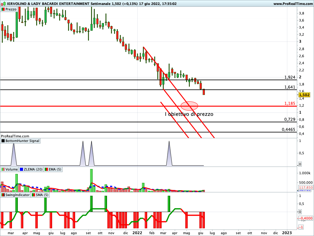This screenshot has height=236, width=314.
Task: Click the candlestick icon beside the chart title
Action: pyautogui.click(x=3, y=4)
